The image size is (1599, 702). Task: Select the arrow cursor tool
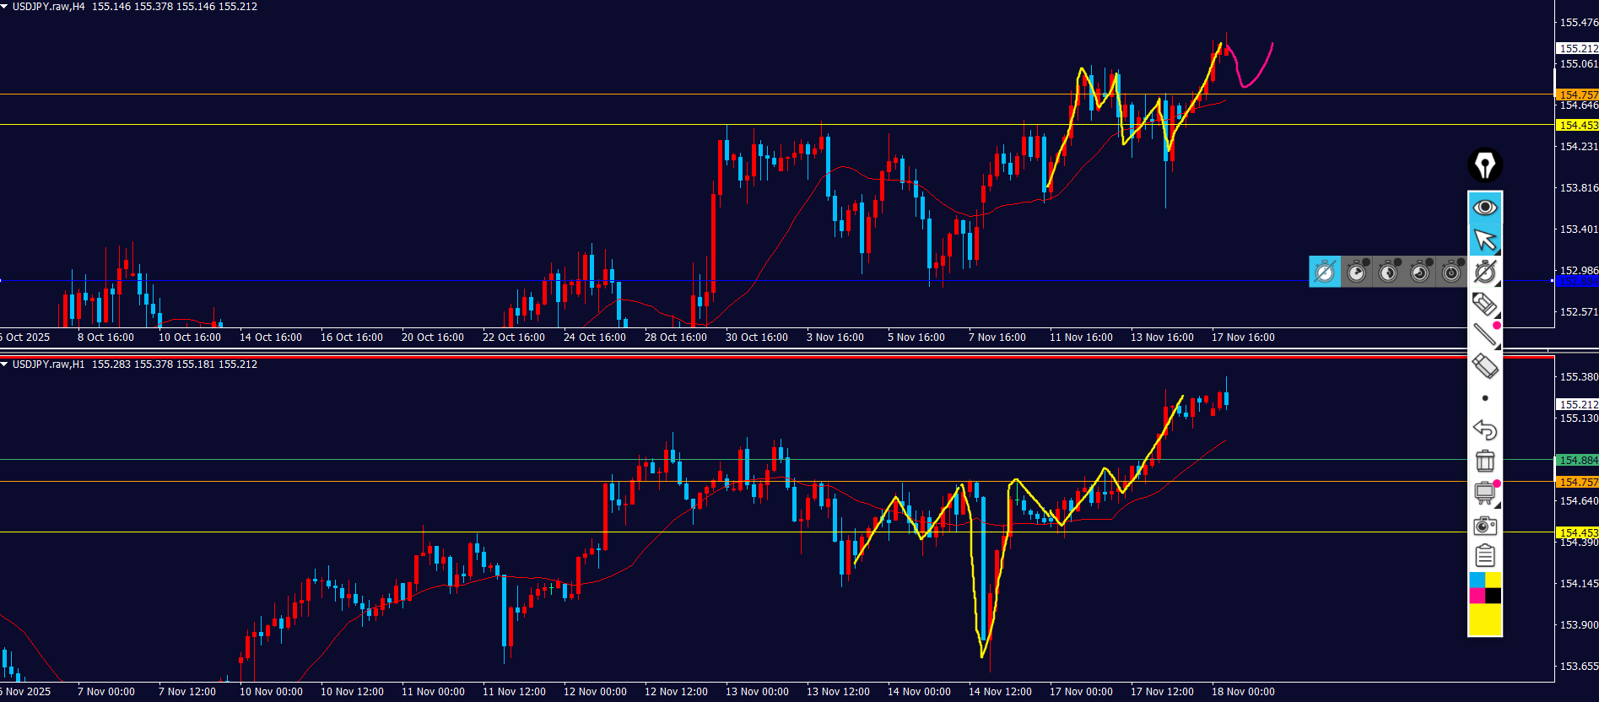pos(1484,240)
